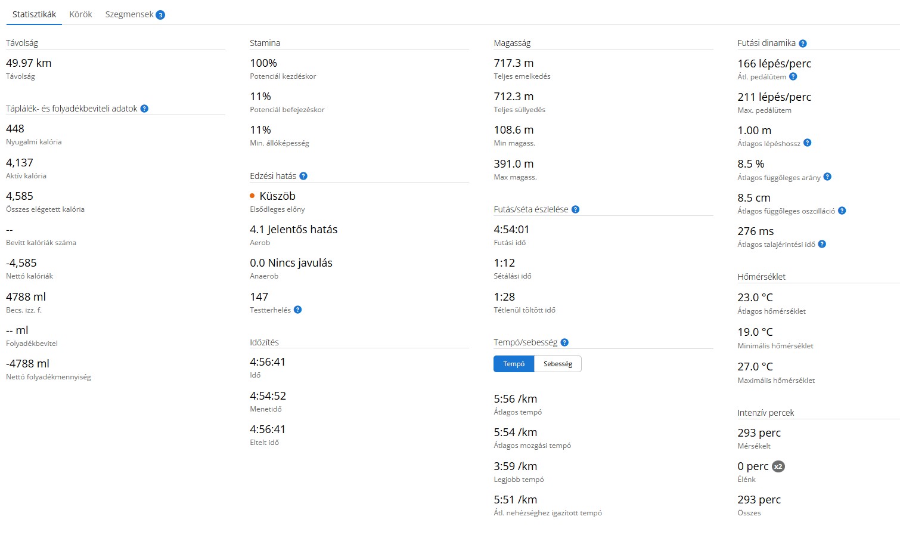Switch to Sebesség view

point(557,364)
